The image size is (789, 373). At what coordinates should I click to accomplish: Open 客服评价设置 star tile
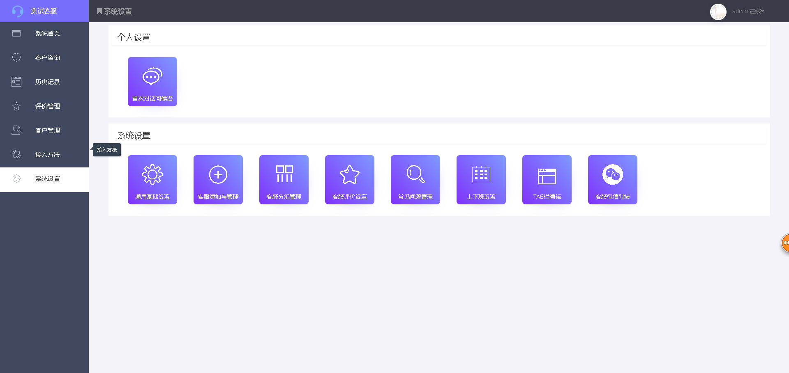tap(350, 180)
